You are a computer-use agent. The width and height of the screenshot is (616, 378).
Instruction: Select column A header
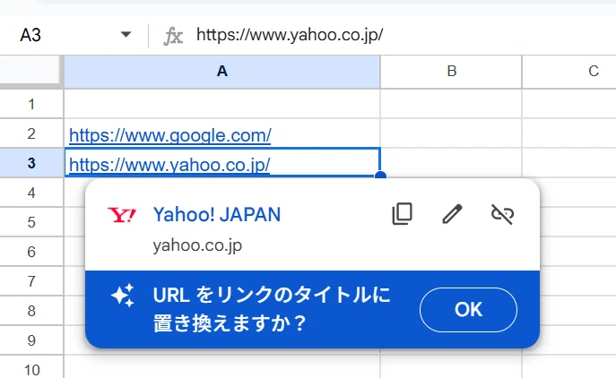tap(222, 72)
